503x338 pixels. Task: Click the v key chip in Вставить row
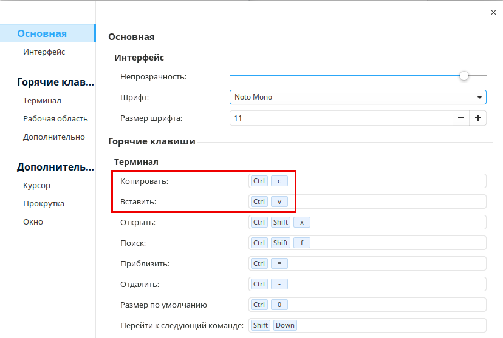point(279,201)
